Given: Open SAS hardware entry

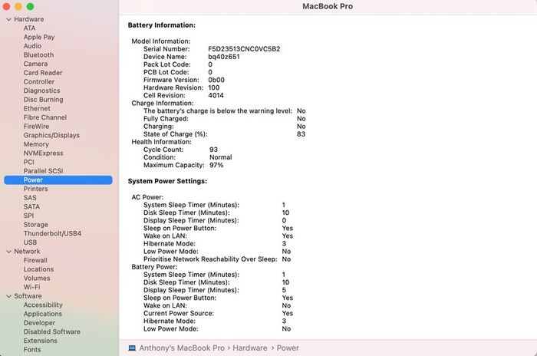Looking at the screenshot, I should click(30, 198).
